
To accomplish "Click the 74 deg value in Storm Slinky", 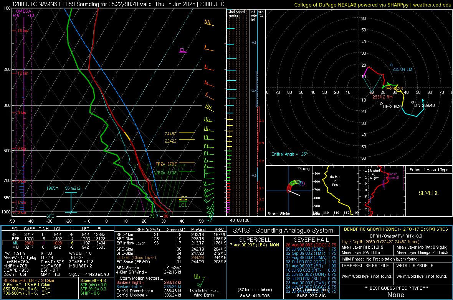I will (x=303, y=169).
